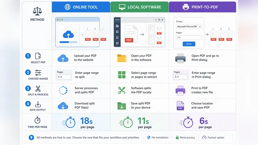Click the 'Fastest option' footer label
This screenshot has height=145, width=258.
216,137
